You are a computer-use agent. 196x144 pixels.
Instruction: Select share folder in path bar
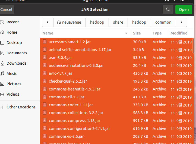coord(118,22)
